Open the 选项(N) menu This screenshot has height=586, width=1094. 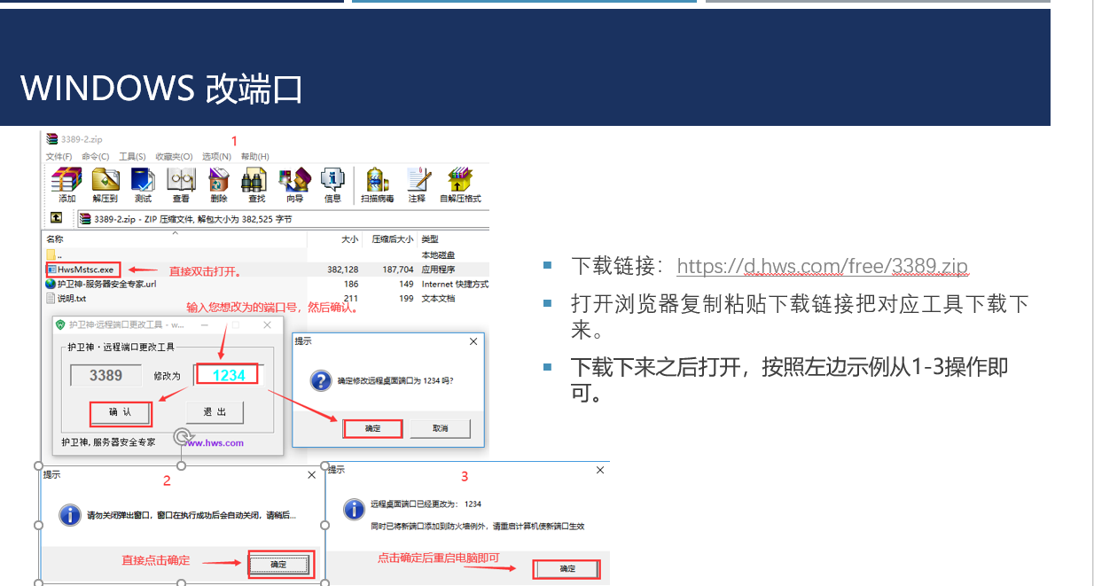point(216,156)
